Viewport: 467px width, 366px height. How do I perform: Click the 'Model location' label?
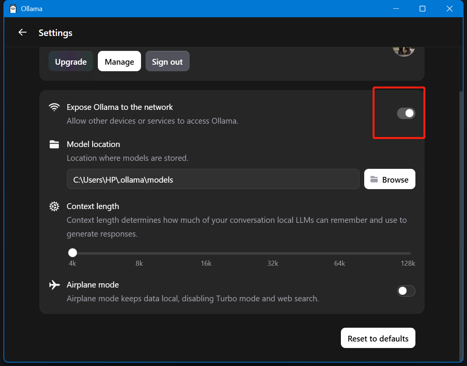pos(93,144)
